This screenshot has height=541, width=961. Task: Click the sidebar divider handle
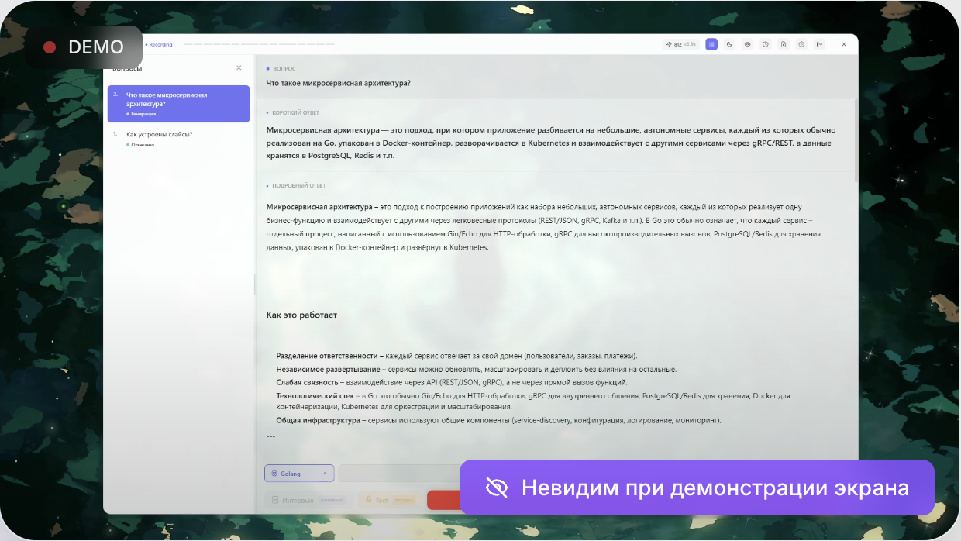click(255, 284)
